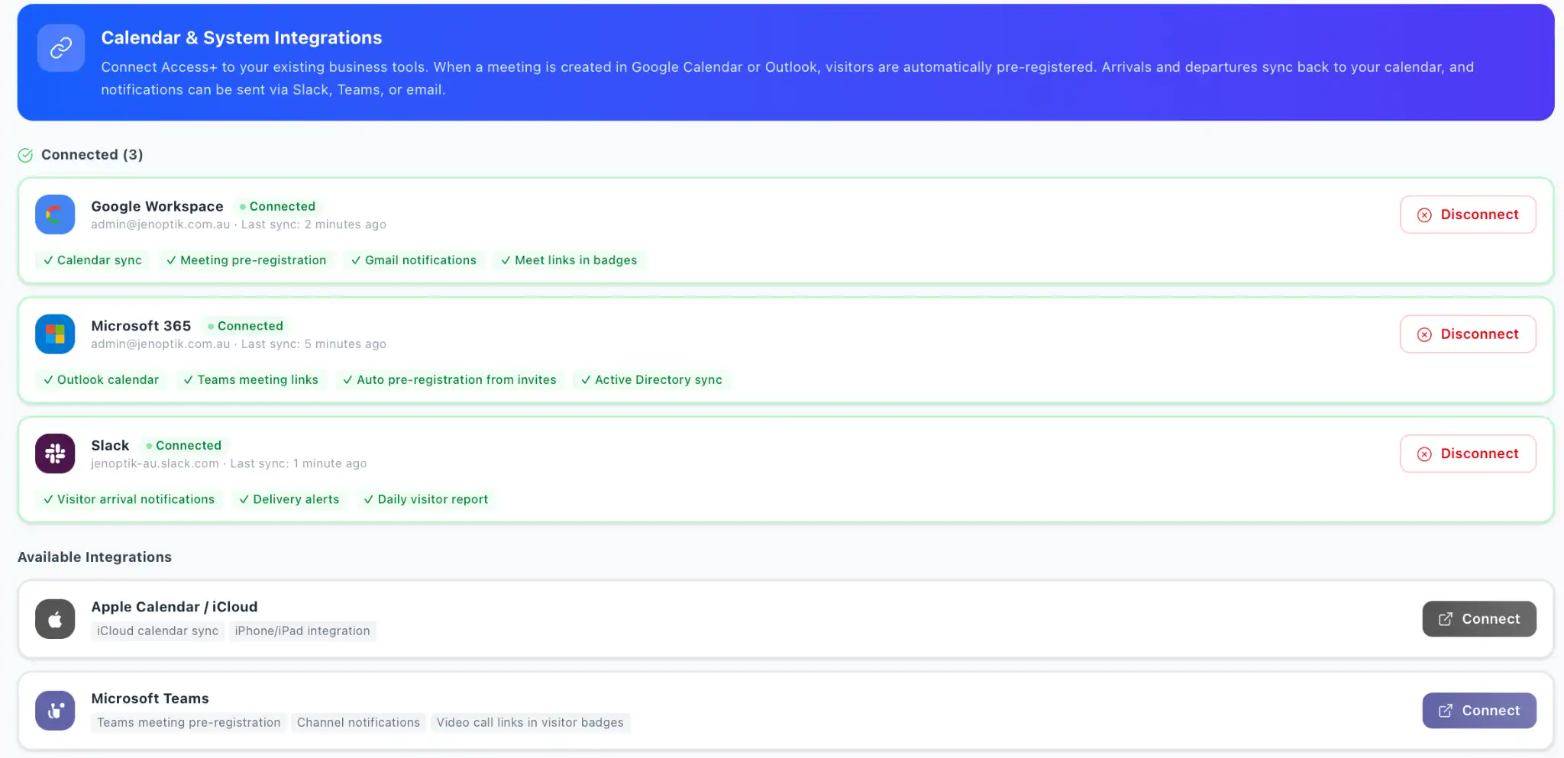1564x758 pixels.
Task: Click the Connected status badge for Slack
Action: [x=183, y=446]
